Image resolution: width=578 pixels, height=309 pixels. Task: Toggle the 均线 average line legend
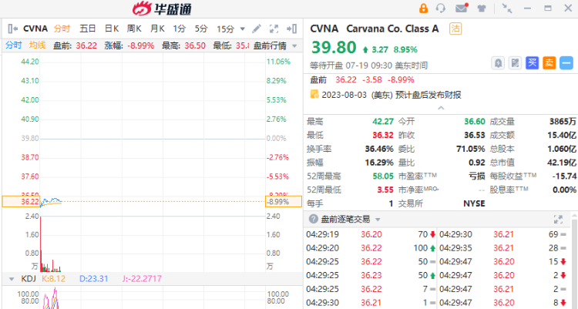tap(37, 45)
